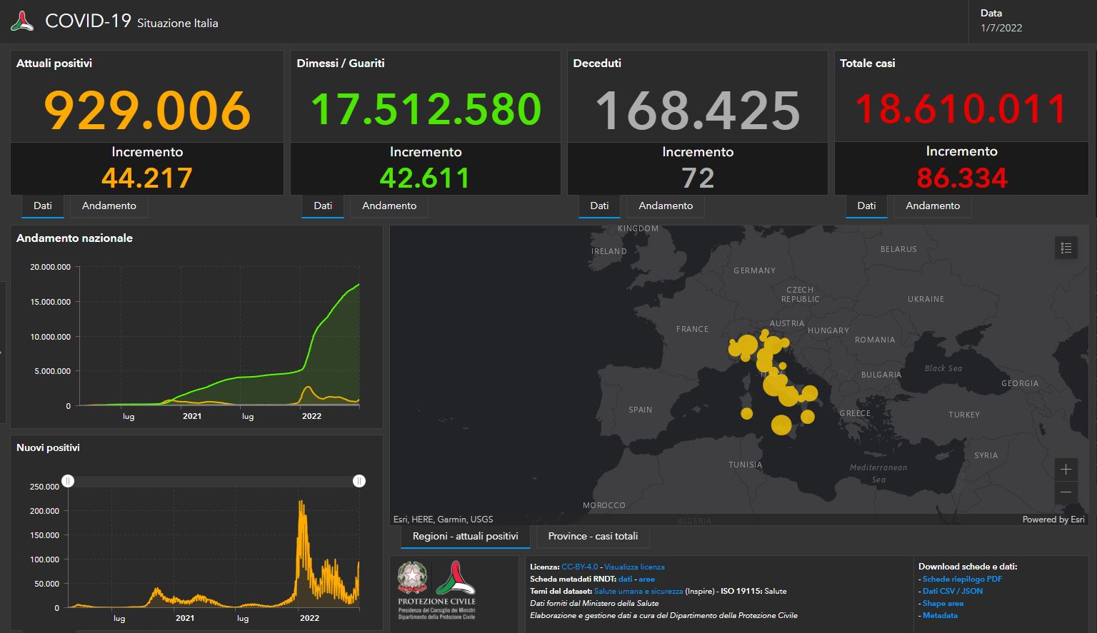This screenshot has height=633, width=1097.
Task: Click the Protezione Civile logo in the header
Action: coord(21,21)
